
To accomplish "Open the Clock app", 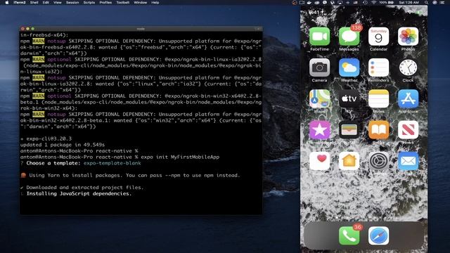I will point(408,67).
